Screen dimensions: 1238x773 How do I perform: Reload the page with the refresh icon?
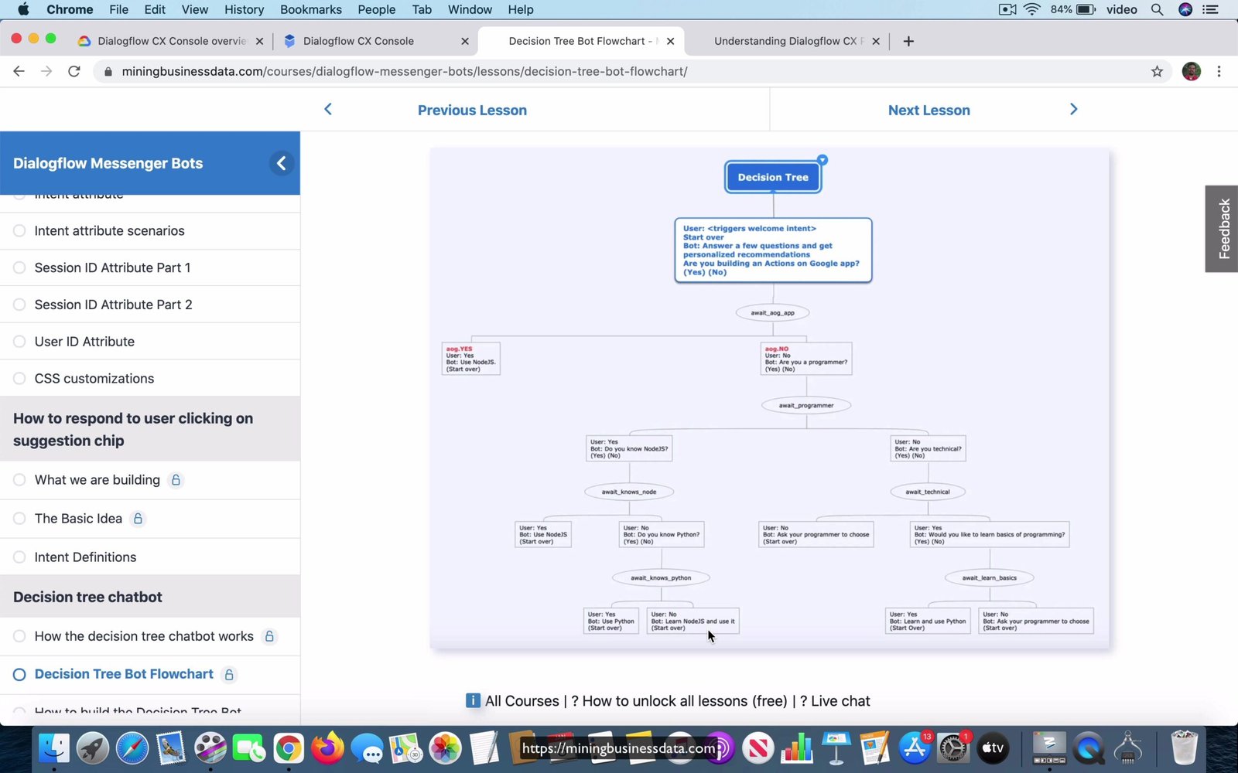(x=74, y=71)
